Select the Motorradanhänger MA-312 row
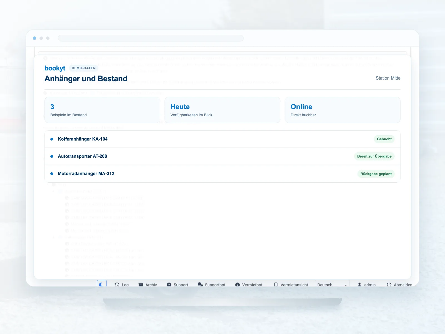 (222, 174)
